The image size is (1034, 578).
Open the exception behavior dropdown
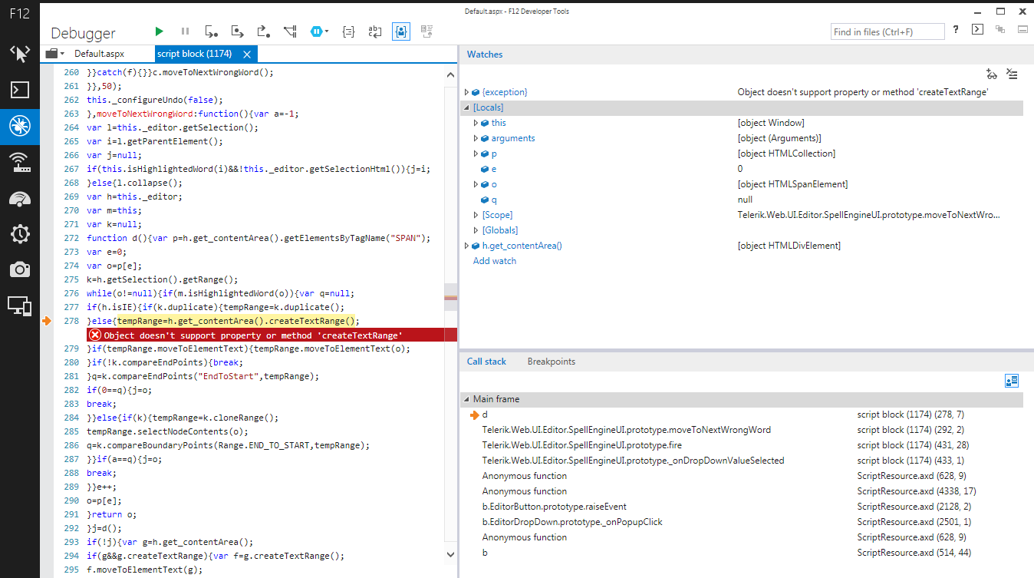[x=319, y=31]
